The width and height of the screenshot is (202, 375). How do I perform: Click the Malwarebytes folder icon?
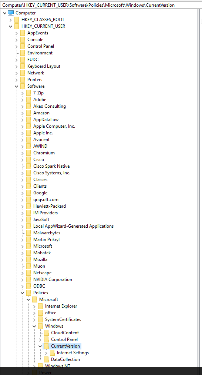point(29,233)
